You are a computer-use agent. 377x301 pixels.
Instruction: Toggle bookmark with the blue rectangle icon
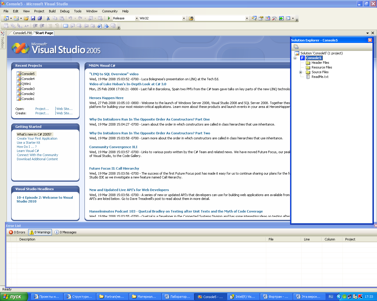click(x=66, y=26)
